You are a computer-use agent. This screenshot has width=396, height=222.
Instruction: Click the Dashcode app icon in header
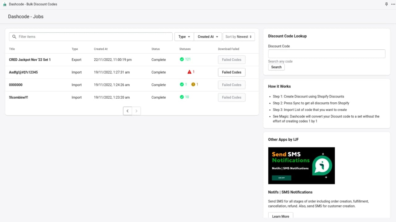click(x=5, y=4)
